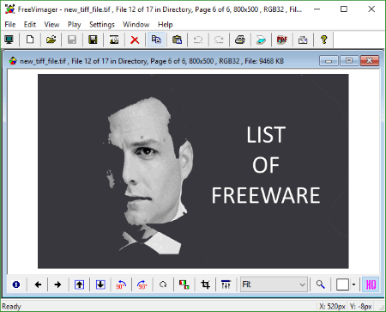Open the Help menu
The width and height of the screenshot is (386, 312).
[x=165, y=25]
